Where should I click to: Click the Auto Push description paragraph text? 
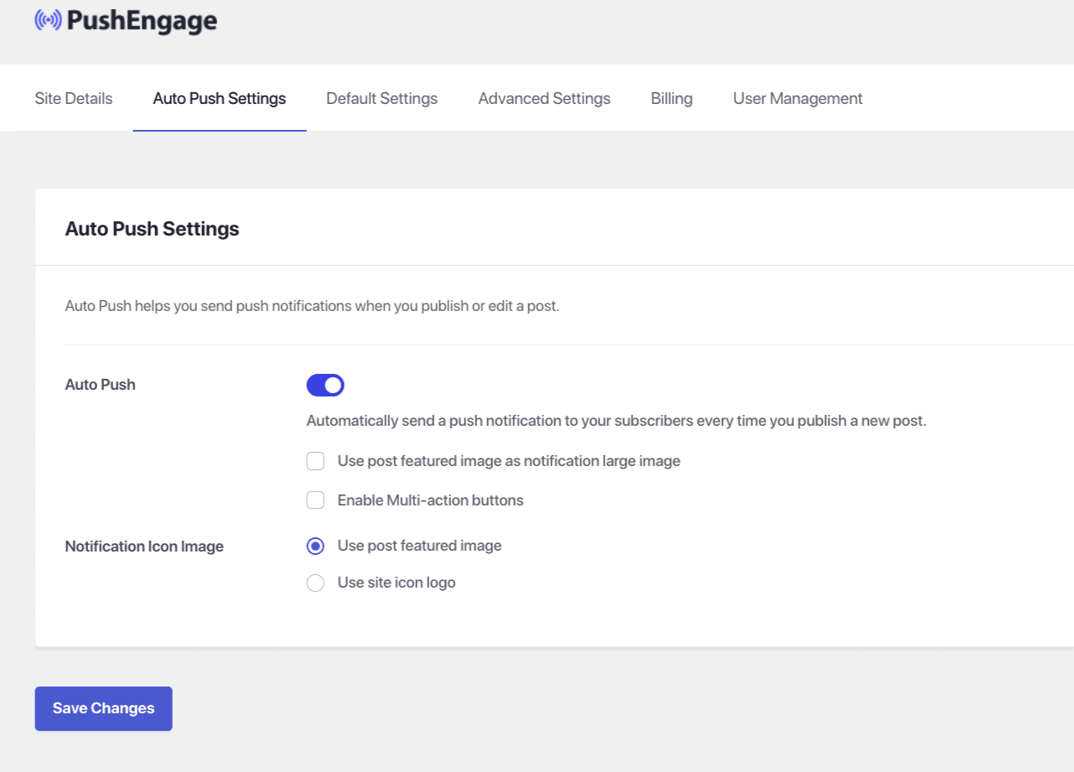click(312, 306)
